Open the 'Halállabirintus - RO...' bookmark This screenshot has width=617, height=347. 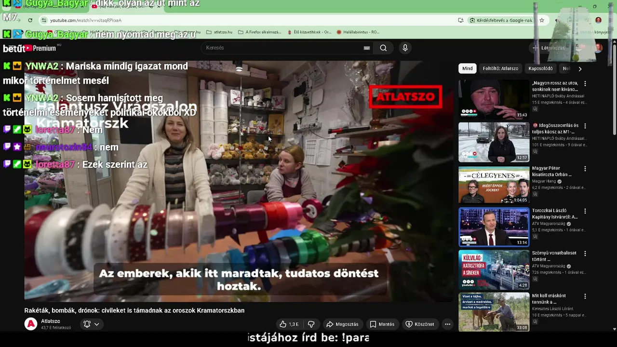[x=358, y=32]
